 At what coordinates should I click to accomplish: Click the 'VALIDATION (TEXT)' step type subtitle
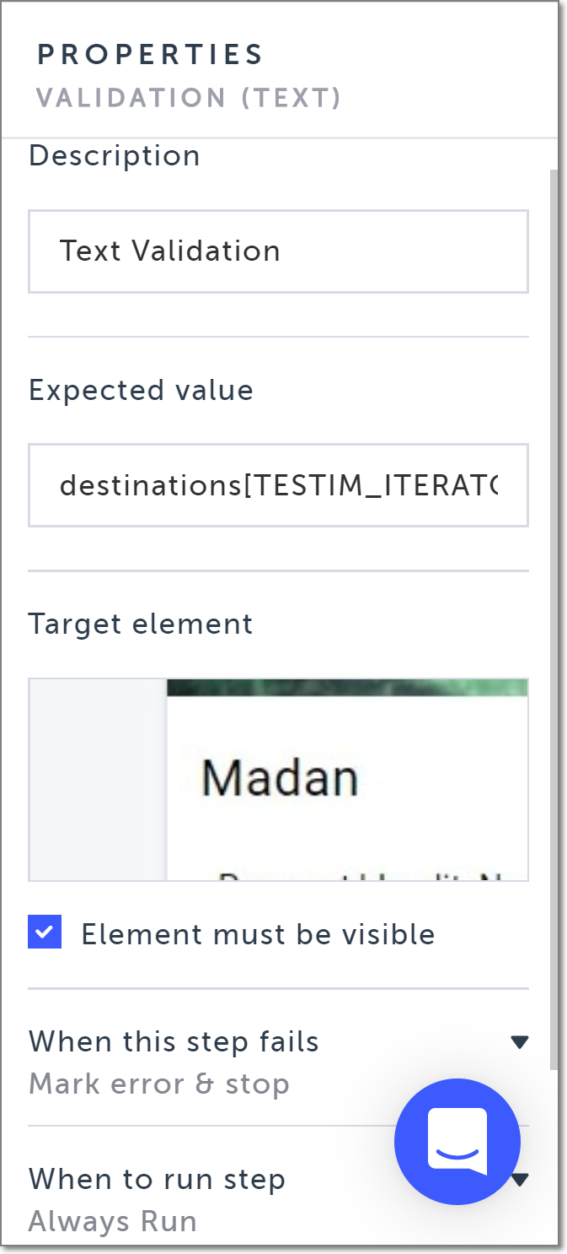point(189,98)
